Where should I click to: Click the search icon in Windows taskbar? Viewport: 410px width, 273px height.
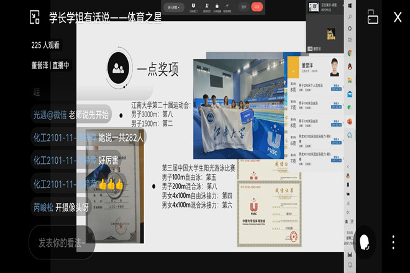(x=350, y=17)
